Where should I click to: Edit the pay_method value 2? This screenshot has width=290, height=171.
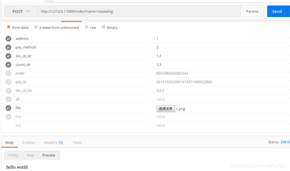pos(221,47)
